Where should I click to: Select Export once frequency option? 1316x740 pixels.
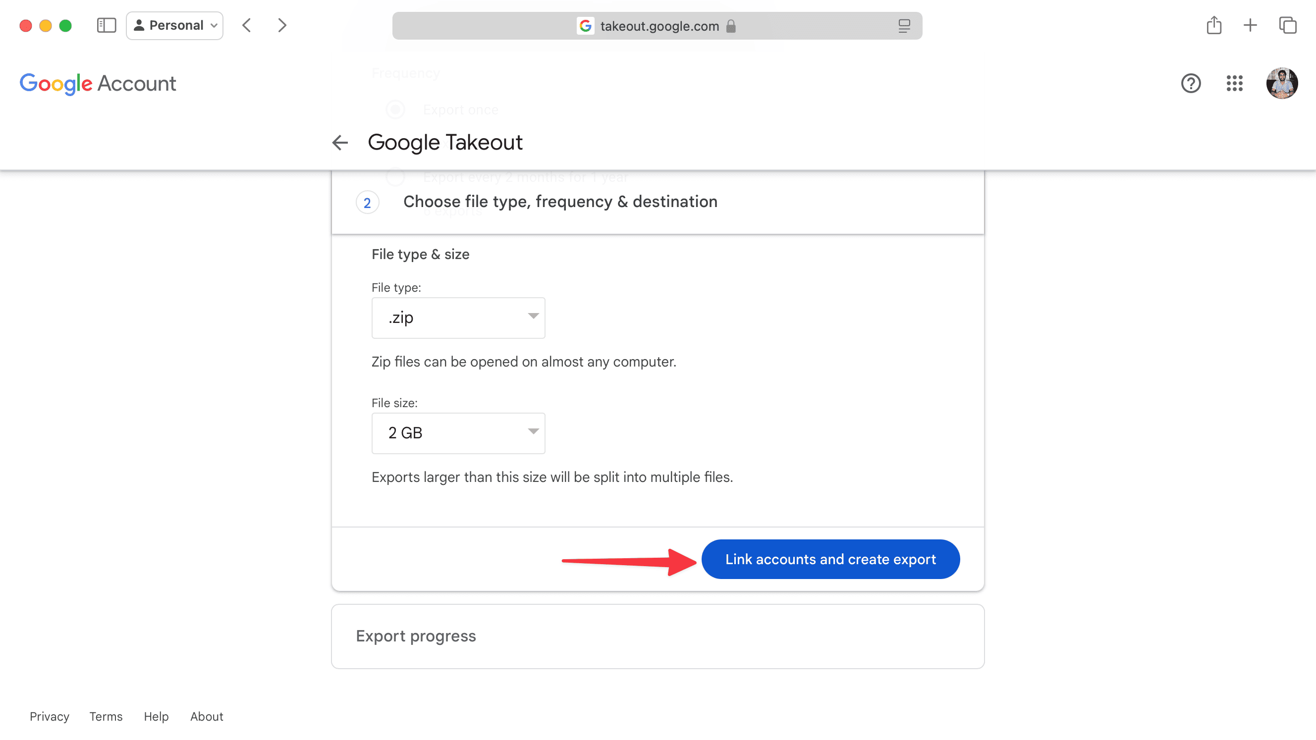click(395, 109)
